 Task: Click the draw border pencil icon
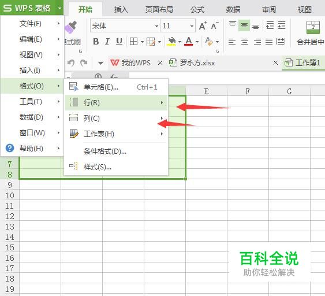[x=151, y=42]
